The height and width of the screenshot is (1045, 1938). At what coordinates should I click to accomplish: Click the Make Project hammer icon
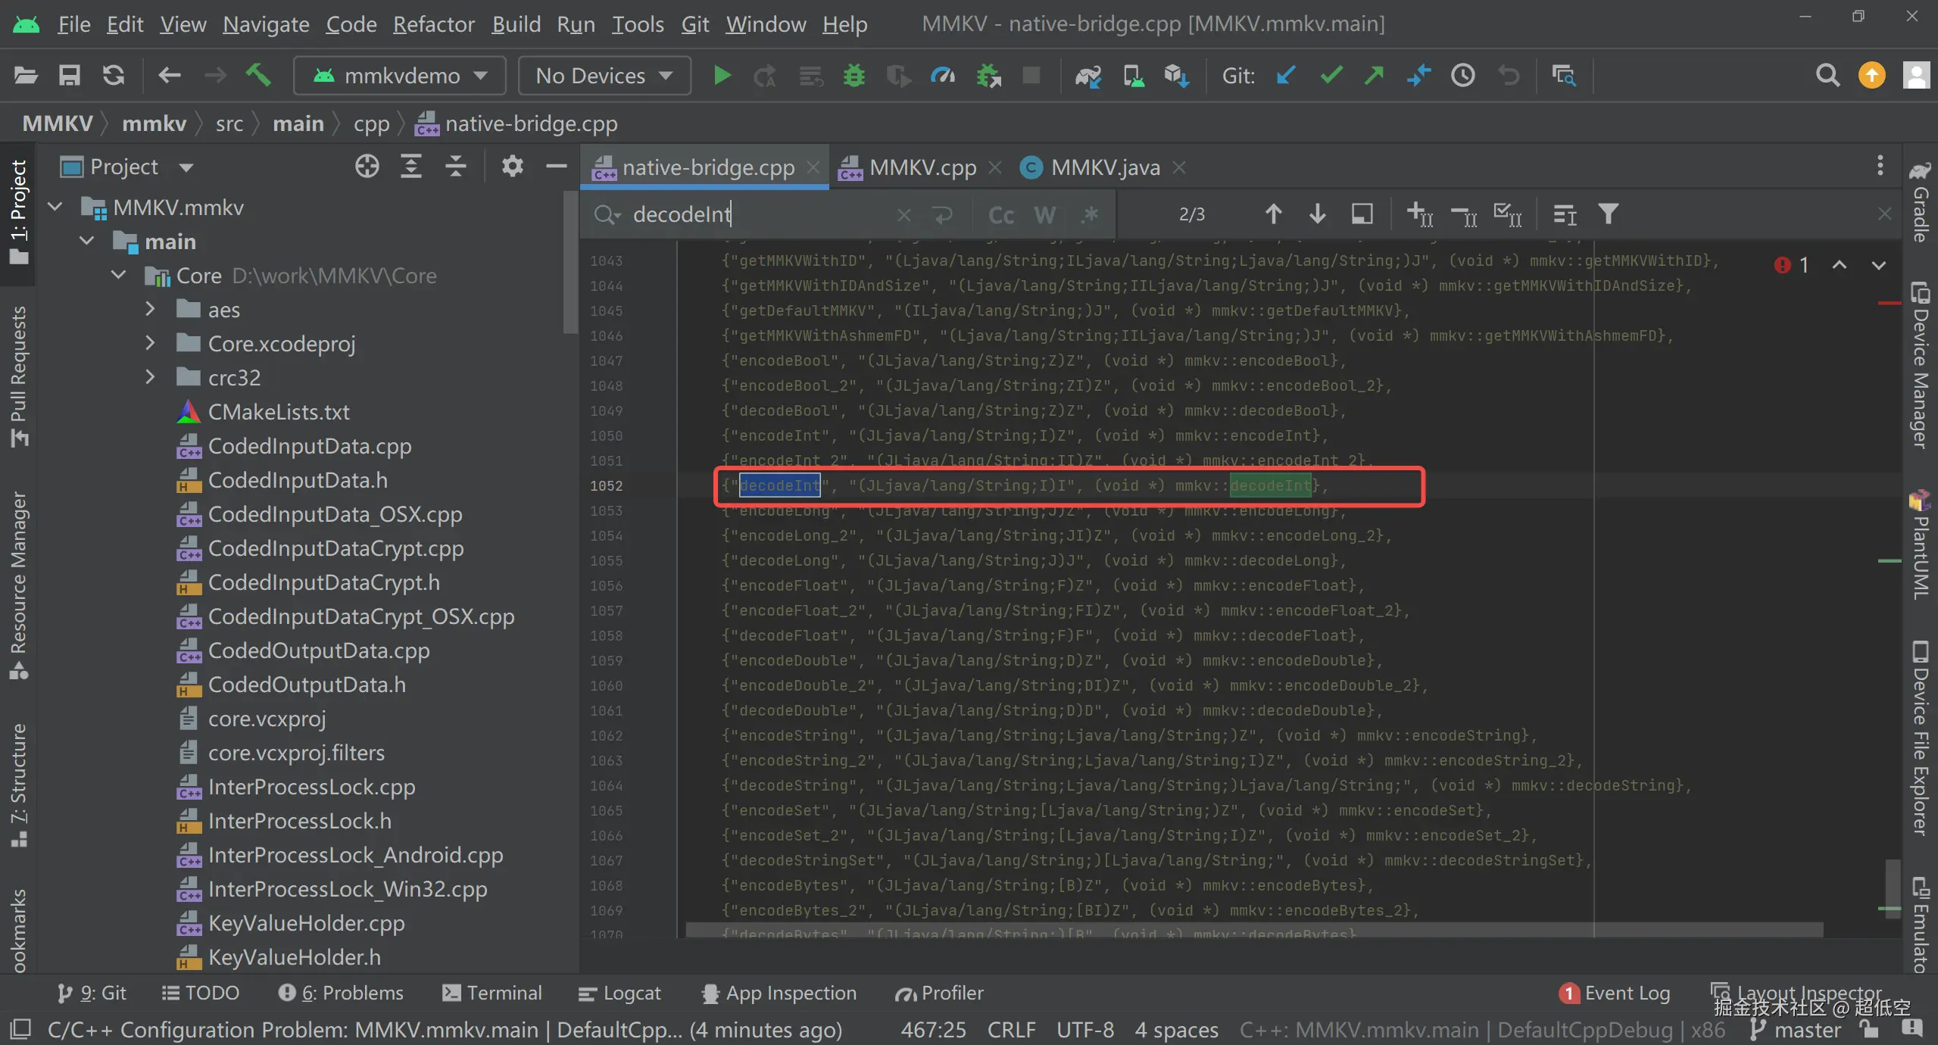258,76
